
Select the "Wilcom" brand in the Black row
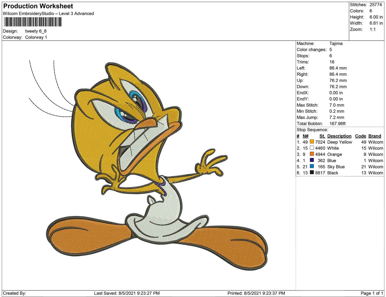point(376,173)
